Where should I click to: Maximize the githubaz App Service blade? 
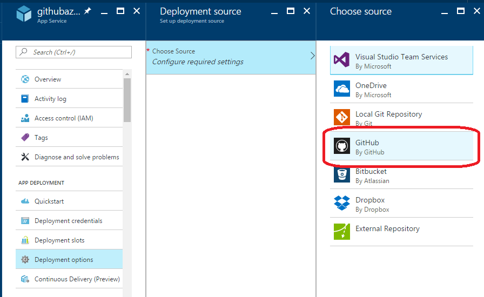point(120,11)
